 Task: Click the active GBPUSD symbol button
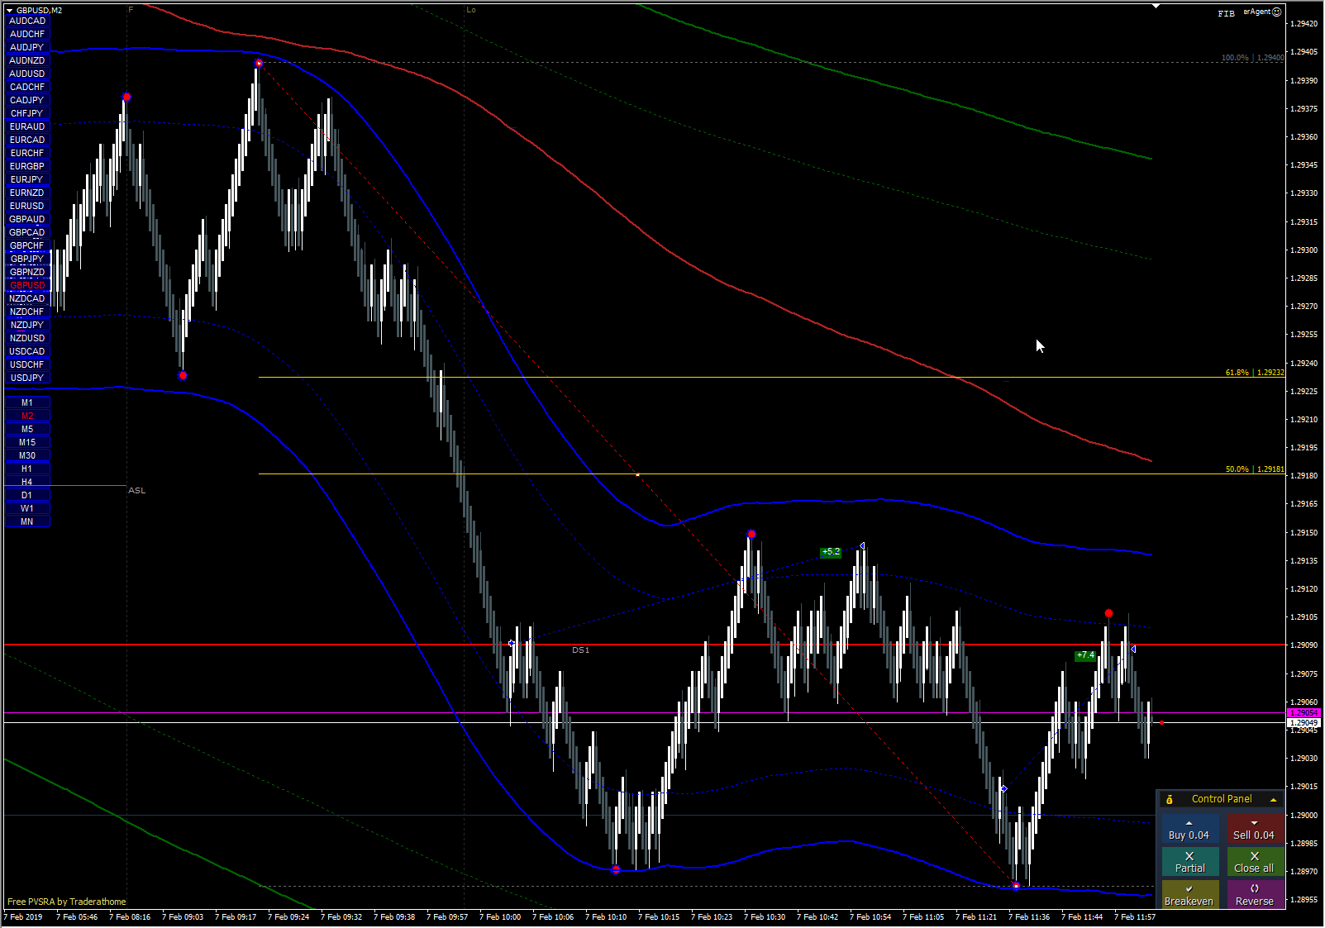(27, 285)
